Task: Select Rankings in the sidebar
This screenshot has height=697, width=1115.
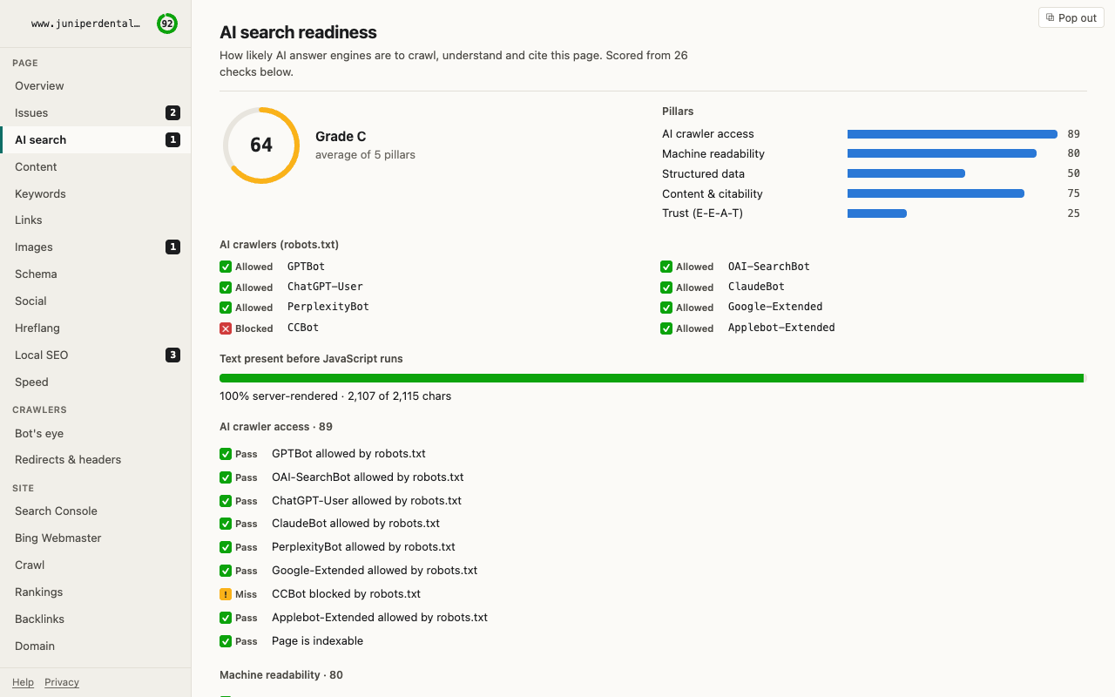Action: pos(95,592)
